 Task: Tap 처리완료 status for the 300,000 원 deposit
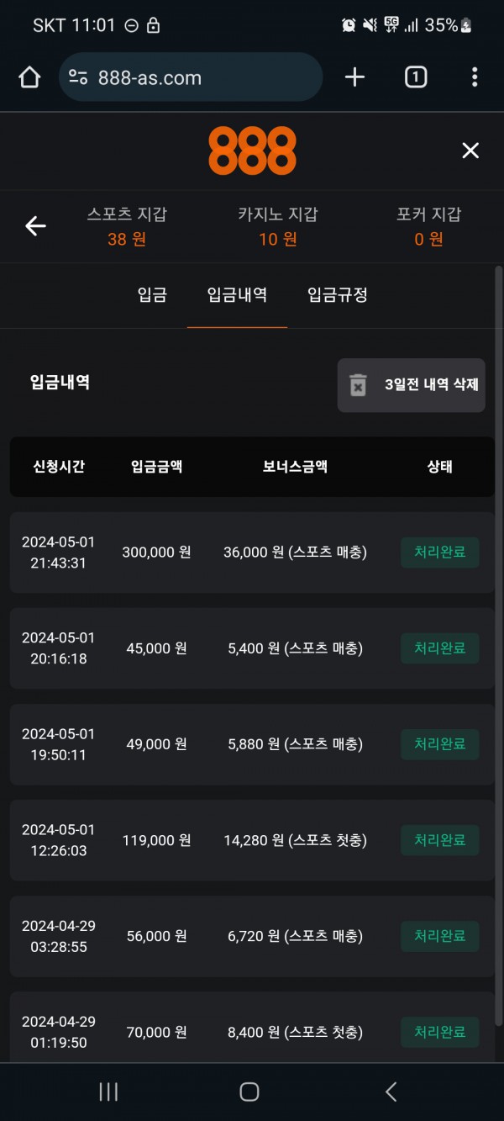439,553
